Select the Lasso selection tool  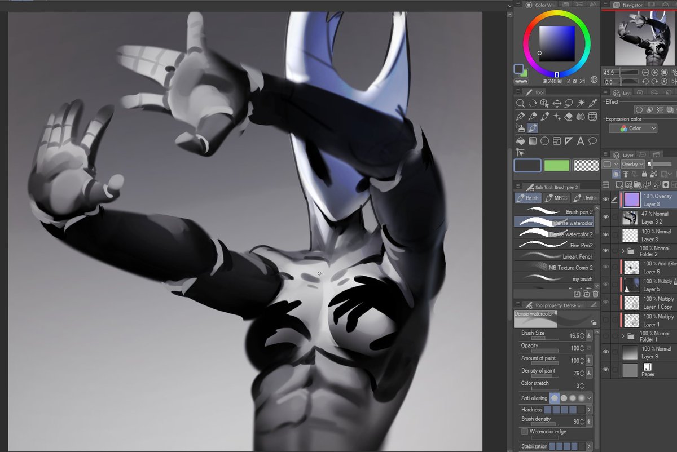tap(569, 103)
